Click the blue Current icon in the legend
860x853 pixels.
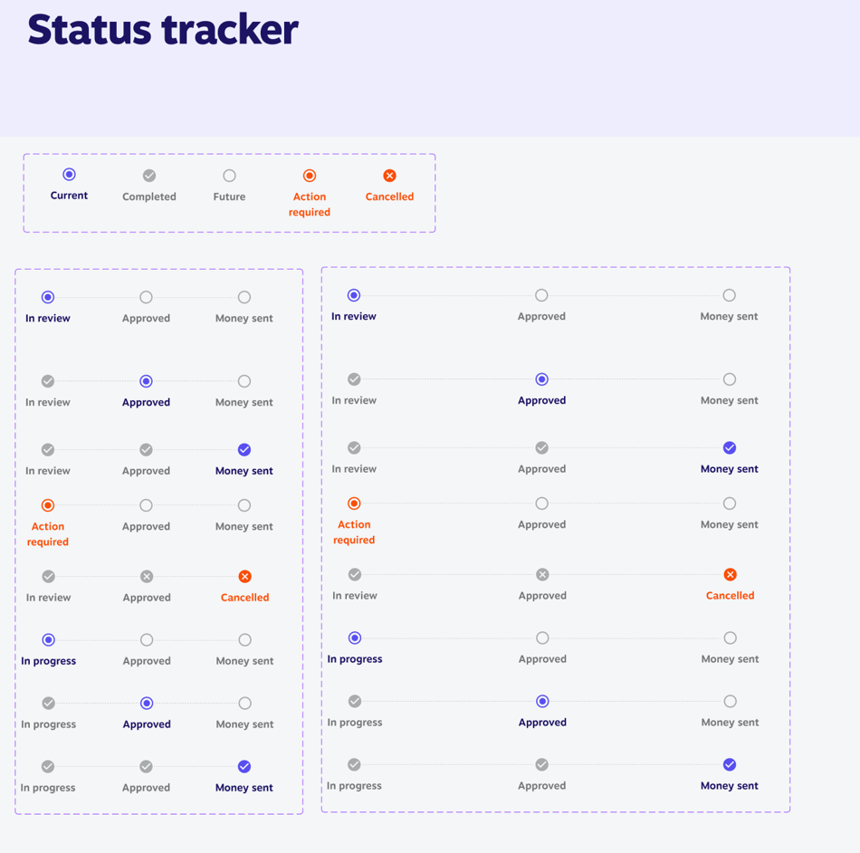[x=69, y=175]
